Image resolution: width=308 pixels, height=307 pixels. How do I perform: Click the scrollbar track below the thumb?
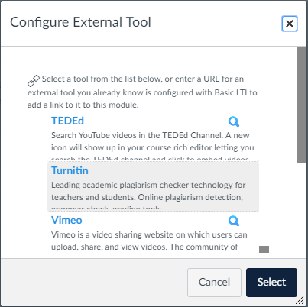pos(302,210)
